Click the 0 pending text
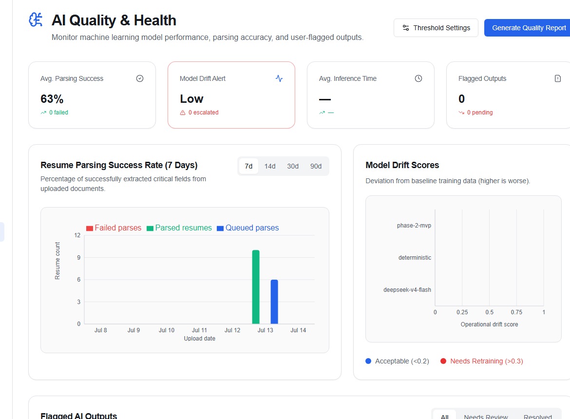Screen dimensions: 570x419 (480, 113)
